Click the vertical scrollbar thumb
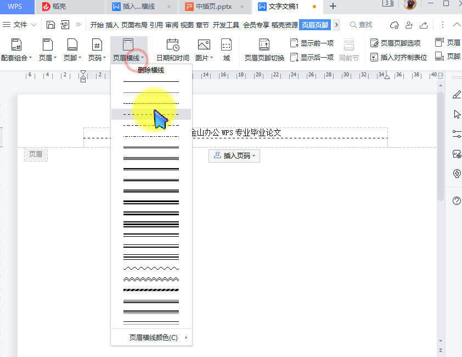462x357 pixels. pyautogui.click(x=441, y=146)
